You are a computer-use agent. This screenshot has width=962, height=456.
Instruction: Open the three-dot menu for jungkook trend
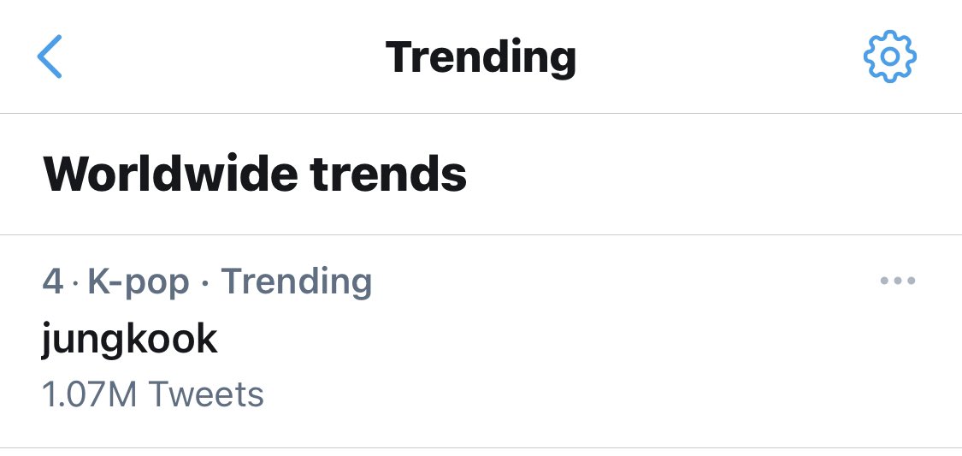point(898,281)
